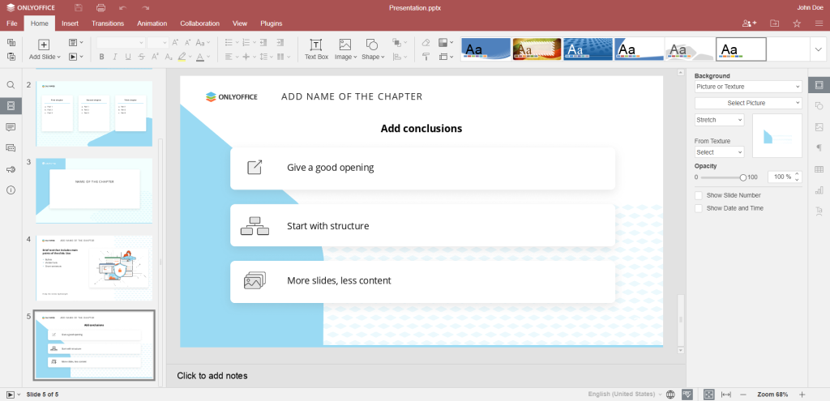Click the Copy icon

click(x=11, y=43)
